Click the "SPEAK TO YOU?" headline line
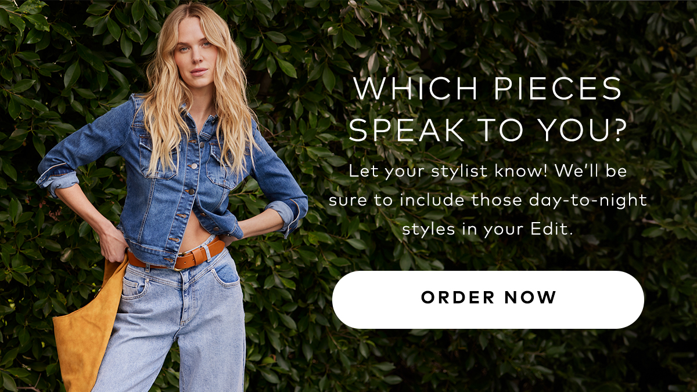697x392 pixels. coord(488,130)
